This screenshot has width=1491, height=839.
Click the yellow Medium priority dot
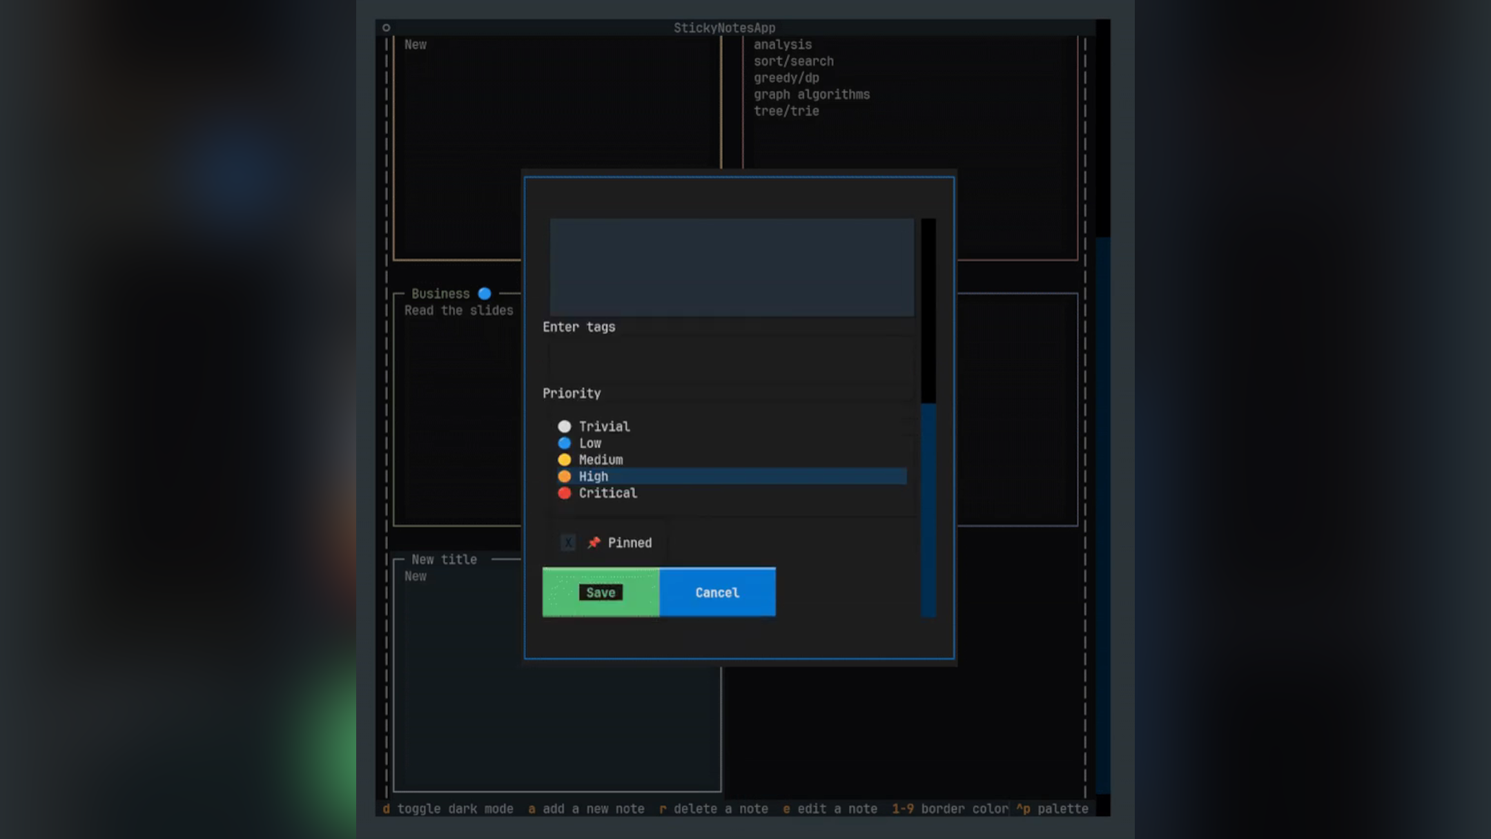click(x=565, y=459)
